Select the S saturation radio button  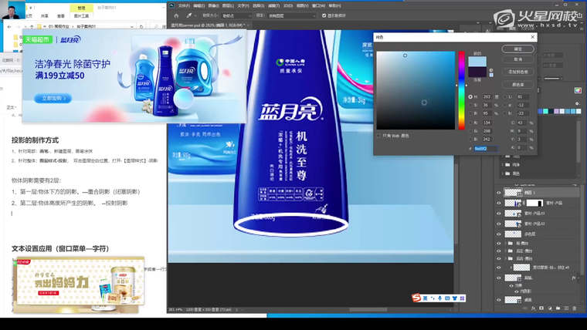470,105
